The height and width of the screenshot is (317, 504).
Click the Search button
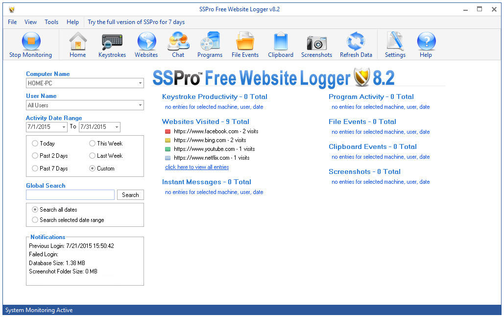[x=130, y=195]
